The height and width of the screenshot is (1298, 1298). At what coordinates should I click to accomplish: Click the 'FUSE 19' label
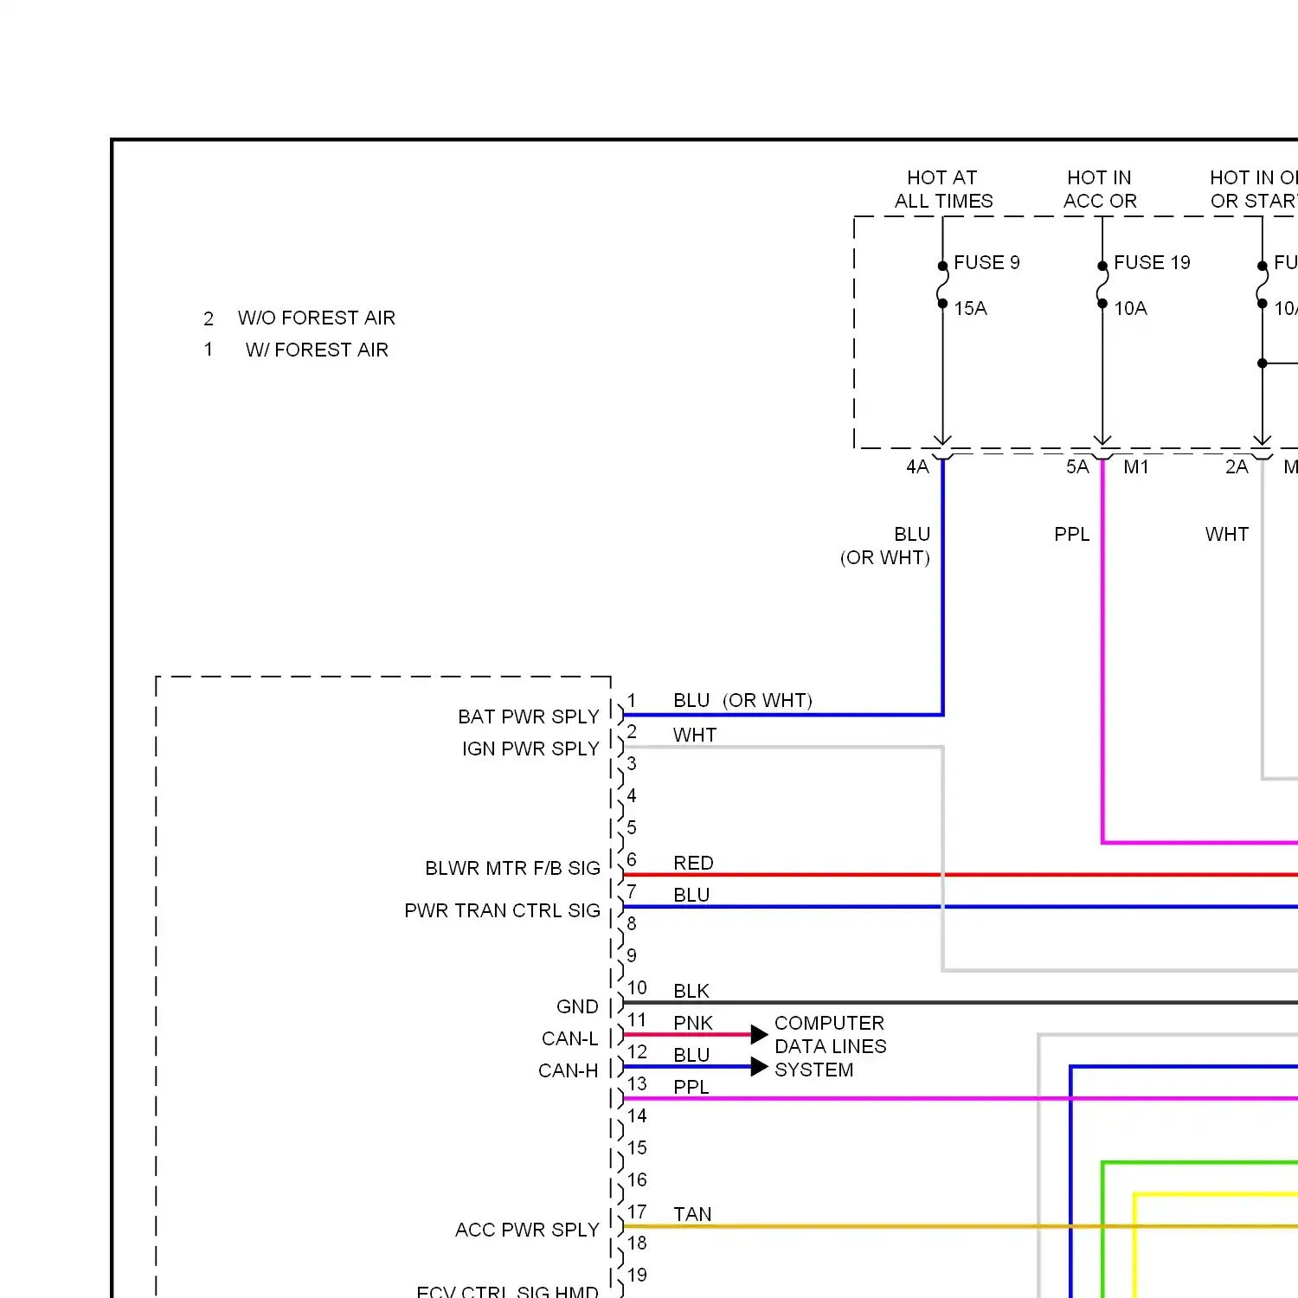(x=1152, y=262)
